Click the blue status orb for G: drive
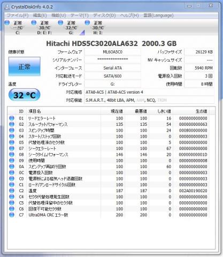Image resolution: width=223 pixels, height=257 pixels. (60, 22)
